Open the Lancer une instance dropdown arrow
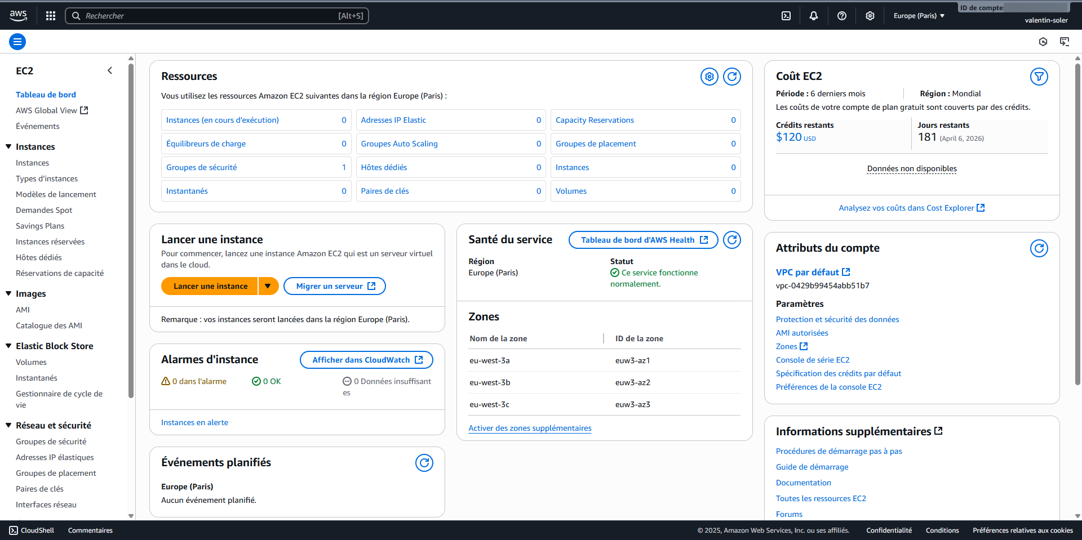The image size is (1082, 540). [268, 285]
